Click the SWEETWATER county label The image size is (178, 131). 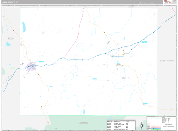(x=167, y=61)
